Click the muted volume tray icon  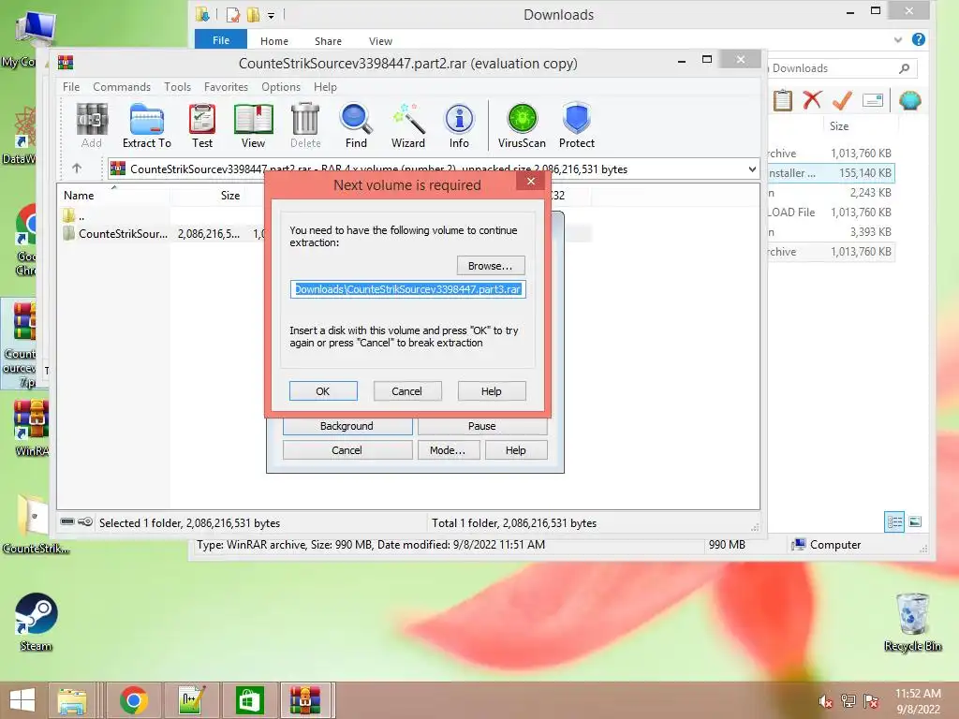(x=825, y=701)
